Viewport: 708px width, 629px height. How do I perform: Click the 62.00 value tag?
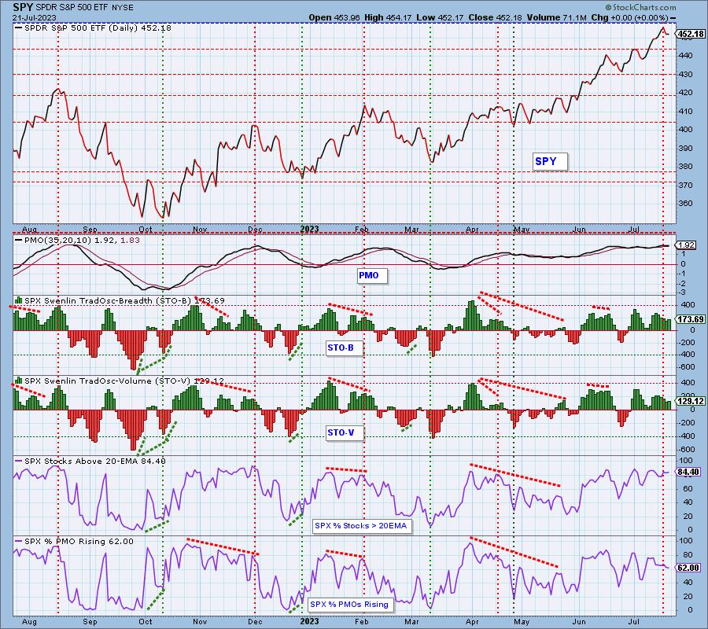point(689,568)
